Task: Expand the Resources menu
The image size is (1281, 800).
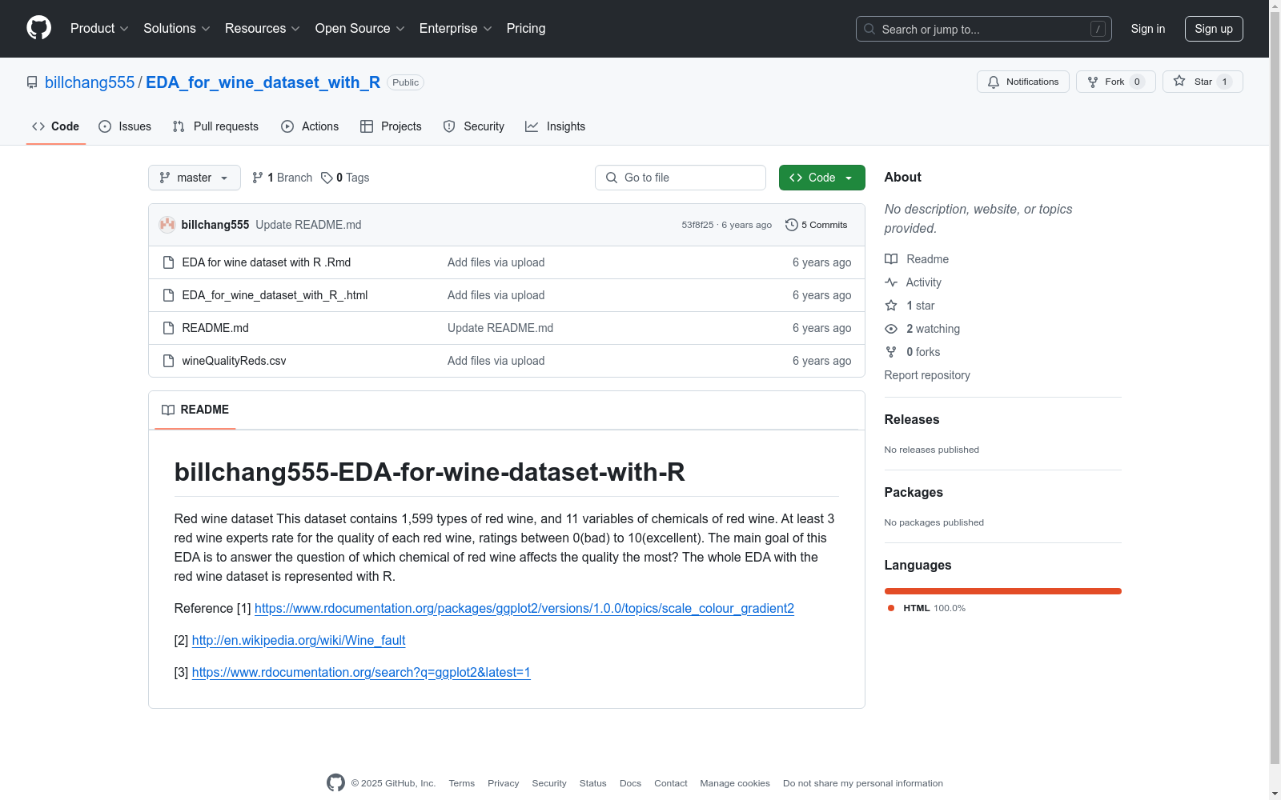Action: (x=263, y=28)
